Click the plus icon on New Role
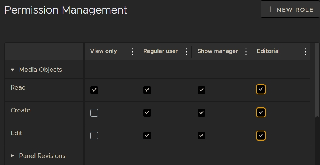The image size is (320, 165). [271, 10]
